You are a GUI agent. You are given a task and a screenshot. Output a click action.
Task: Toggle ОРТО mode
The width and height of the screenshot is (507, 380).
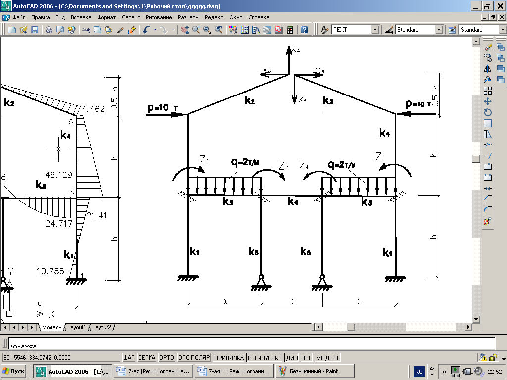(167, 358)
